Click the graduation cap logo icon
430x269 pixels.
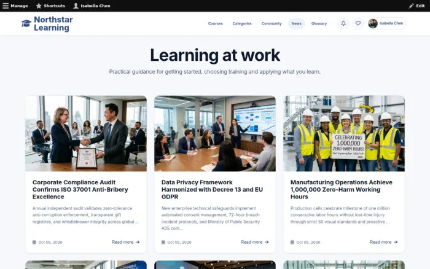(26, 23)
